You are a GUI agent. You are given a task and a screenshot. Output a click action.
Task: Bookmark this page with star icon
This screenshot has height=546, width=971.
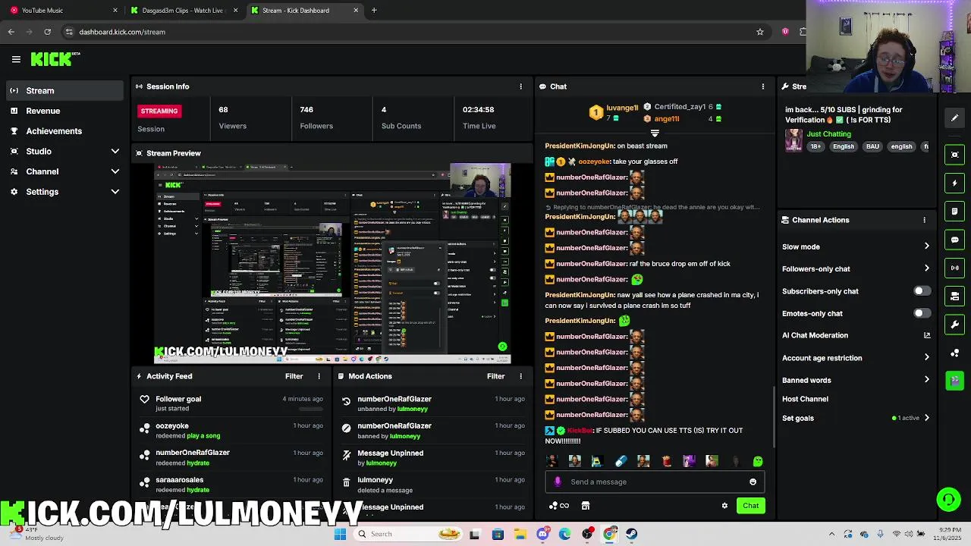[759, 32]
